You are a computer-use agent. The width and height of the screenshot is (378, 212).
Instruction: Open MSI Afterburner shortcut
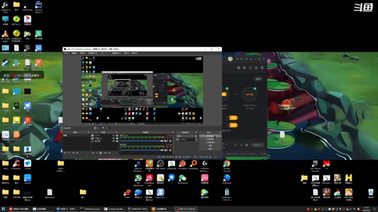click(x=138, y=180)
